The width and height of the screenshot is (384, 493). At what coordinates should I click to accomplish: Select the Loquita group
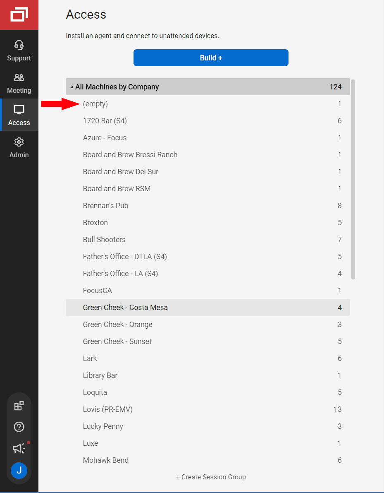pyautogui.click(x=208, y=392)
